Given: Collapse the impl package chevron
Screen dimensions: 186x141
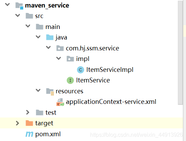Looking at the screenshot, I should (58, 58).
